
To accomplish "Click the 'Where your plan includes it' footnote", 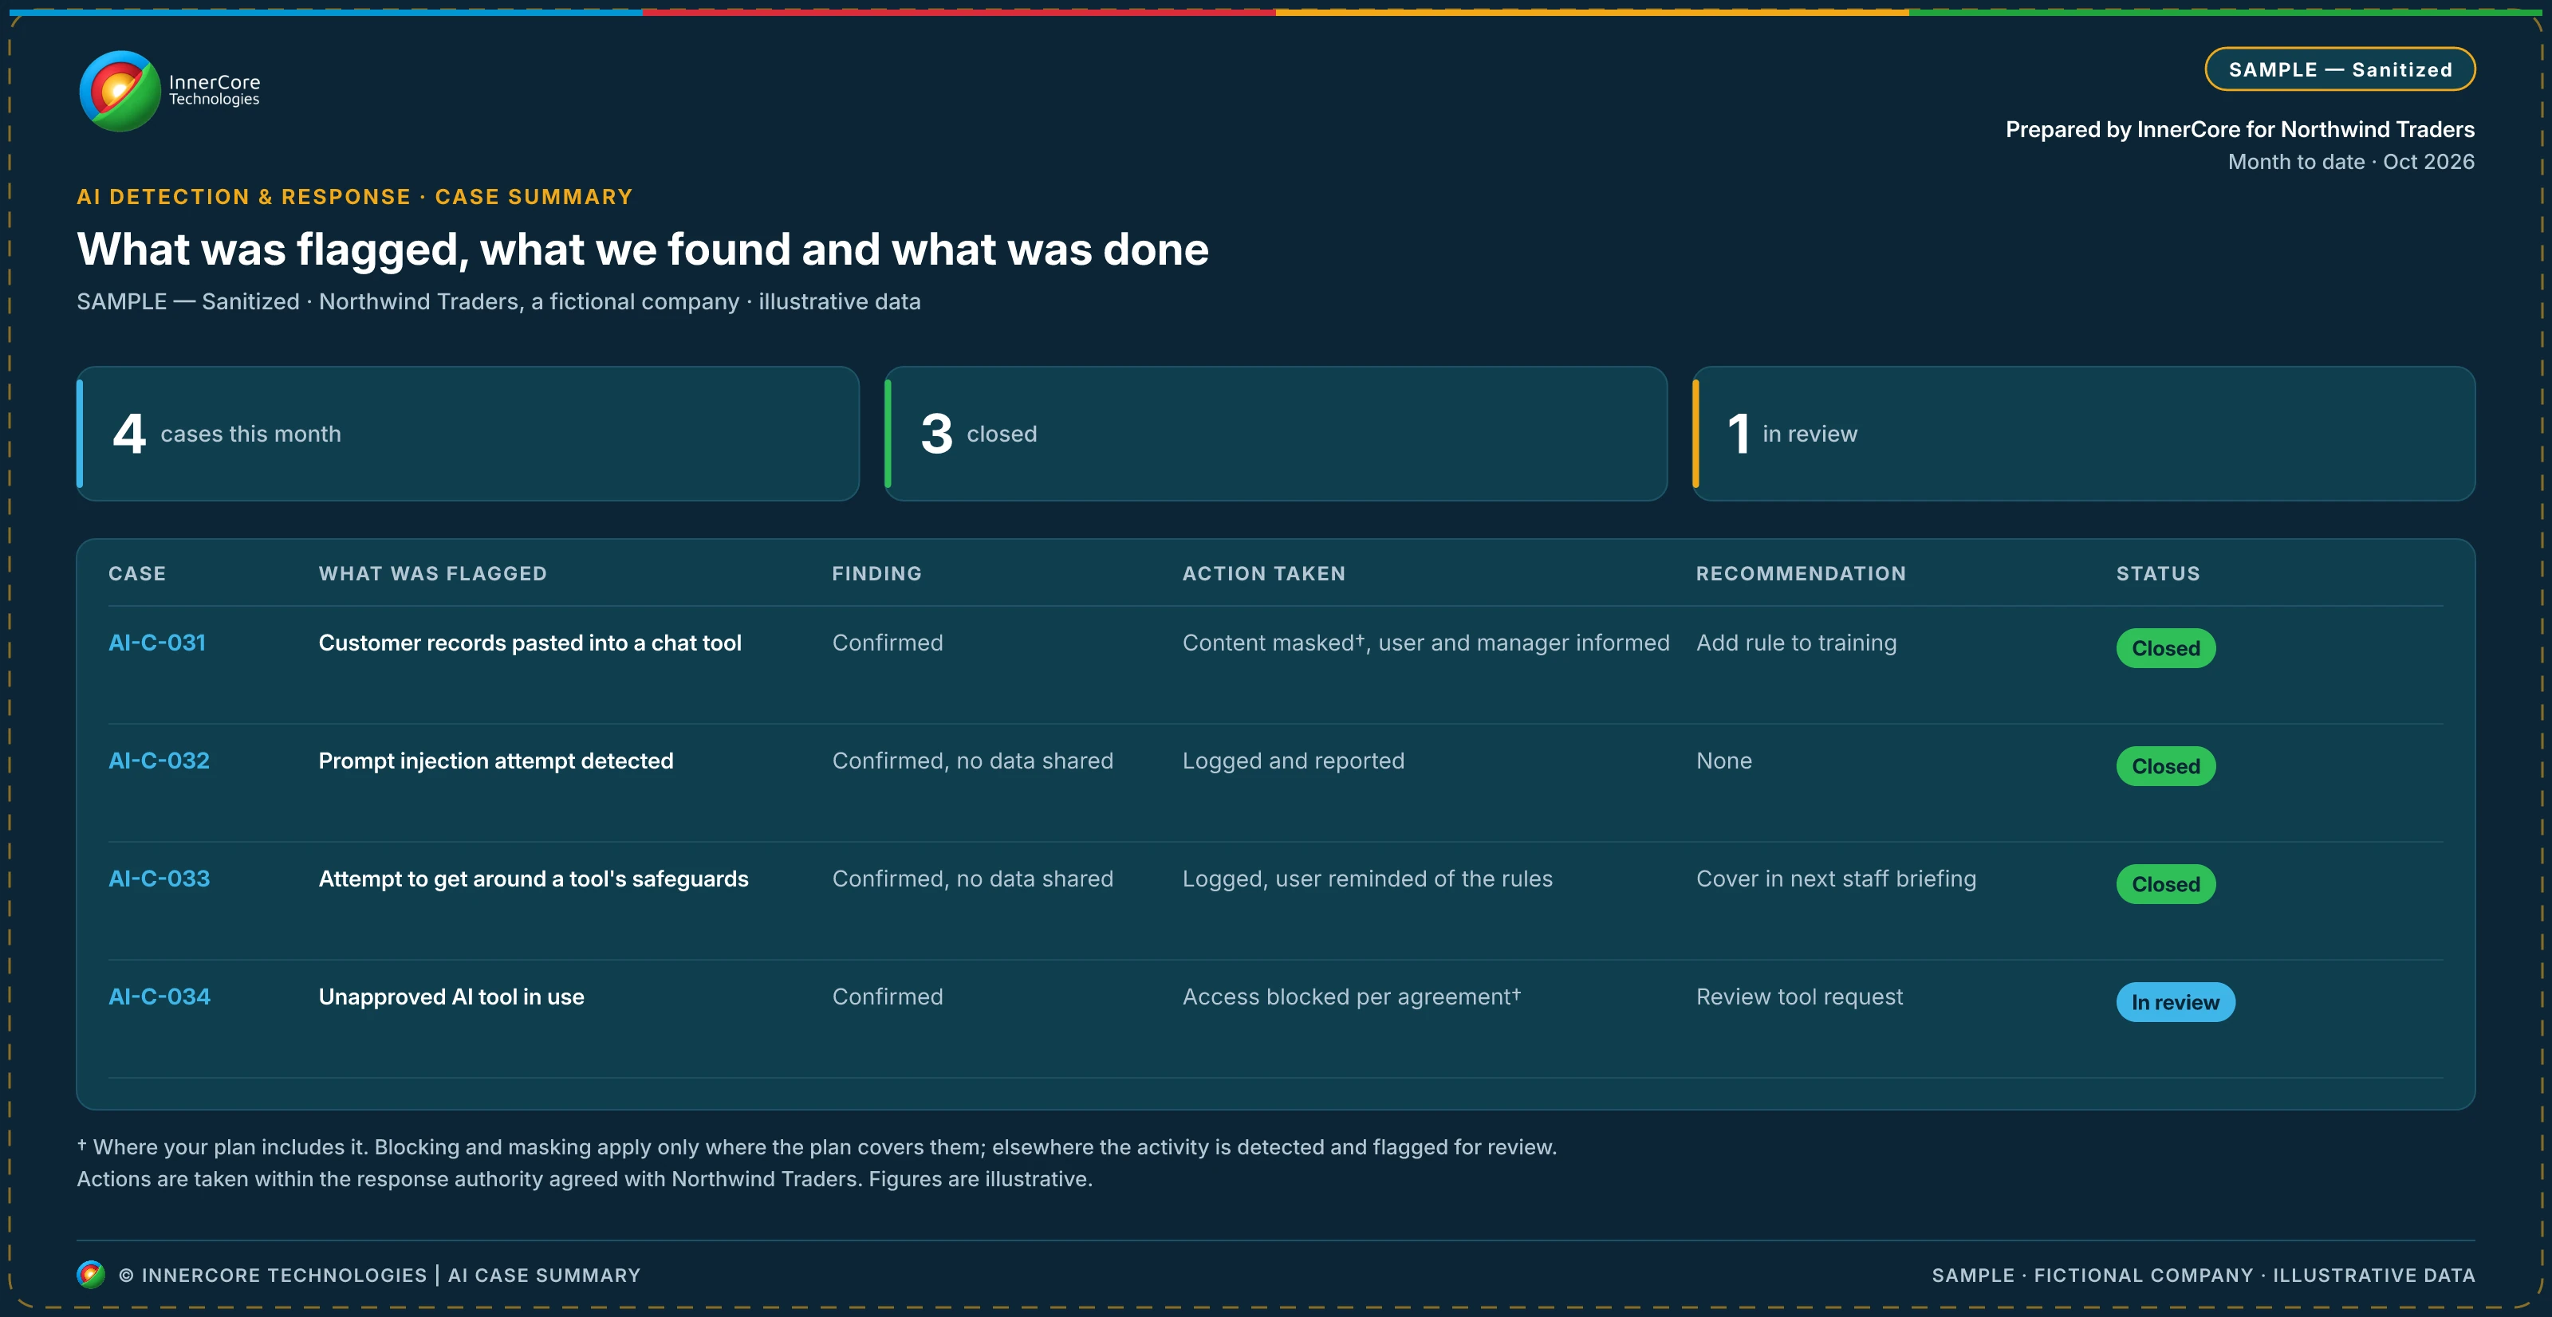I will pyautogui.click(x=817, y=1146).
